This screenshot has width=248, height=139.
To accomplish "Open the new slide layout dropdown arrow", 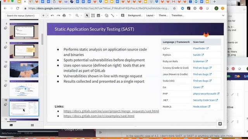I will tap(47, 15).
